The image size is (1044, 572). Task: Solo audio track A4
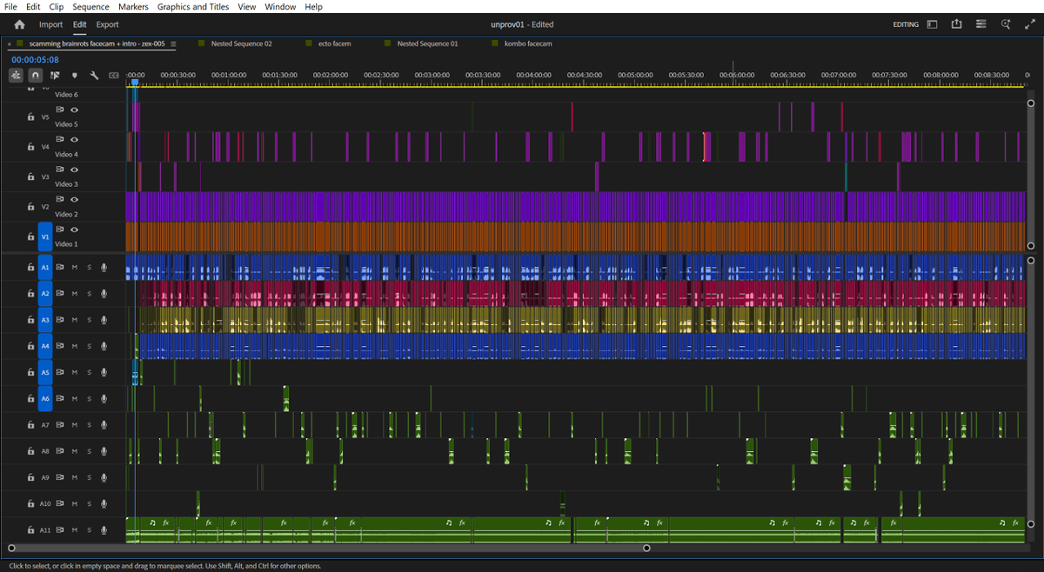coord(89,346)
